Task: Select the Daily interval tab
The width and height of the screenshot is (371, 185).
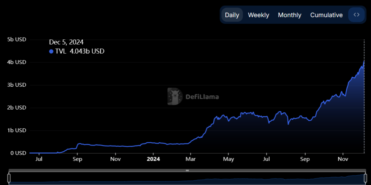Action: point(232,15)
